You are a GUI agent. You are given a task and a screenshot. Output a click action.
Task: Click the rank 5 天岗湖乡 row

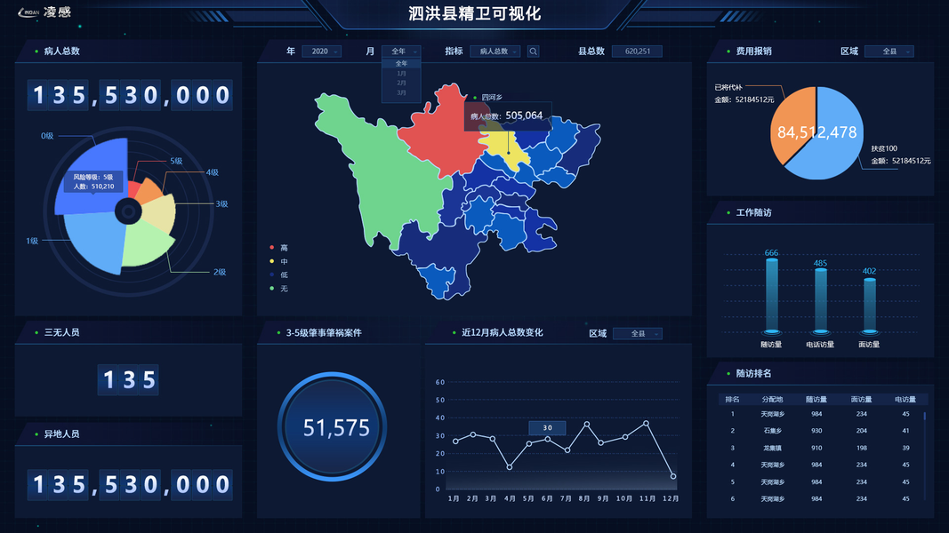(x=820, y=481)
